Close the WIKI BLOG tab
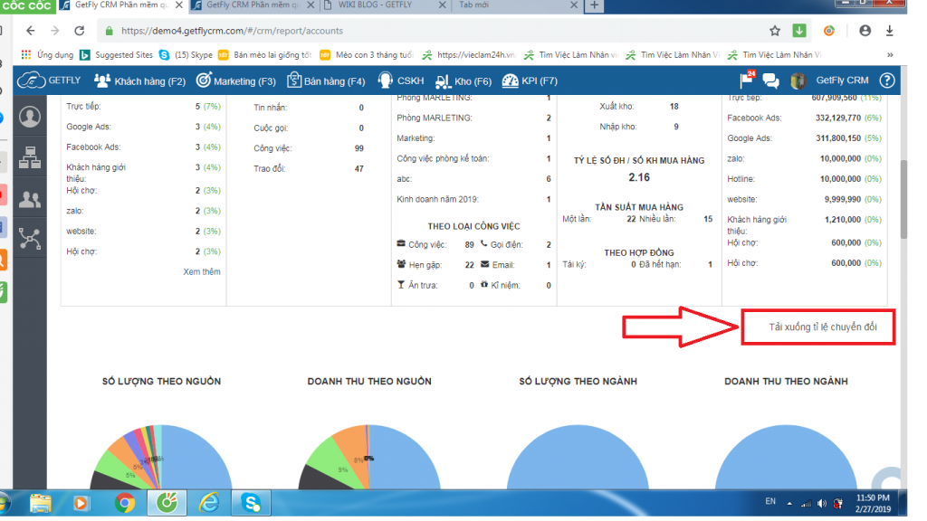 tap(442, 5)
